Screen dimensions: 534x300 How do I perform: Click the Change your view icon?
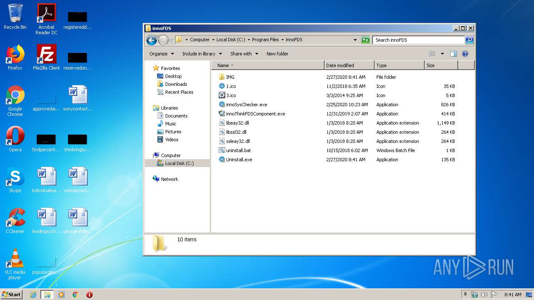(432, 54)
